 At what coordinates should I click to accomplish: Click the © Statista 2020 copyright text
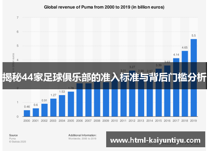click(18, 142)
